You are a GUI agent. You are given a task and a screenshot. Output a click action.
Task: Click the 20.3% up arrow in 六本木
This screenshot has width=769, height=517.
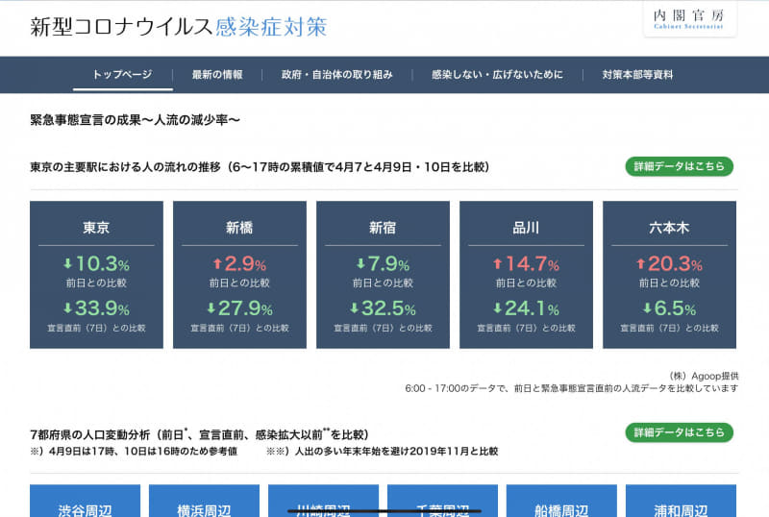point(640,264)
